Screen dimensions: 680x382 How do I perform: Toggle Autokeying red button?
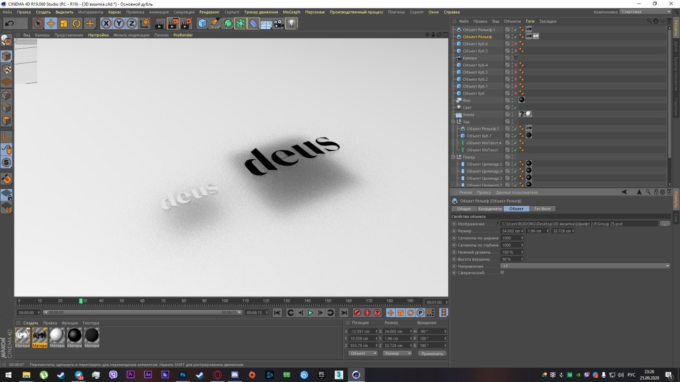[x=367, y=313]
